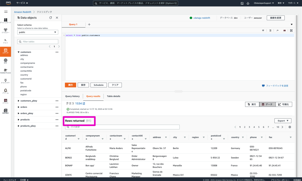Open the send feedback link
This screenshot has width=302, height=181.
[x=275, y=86]
